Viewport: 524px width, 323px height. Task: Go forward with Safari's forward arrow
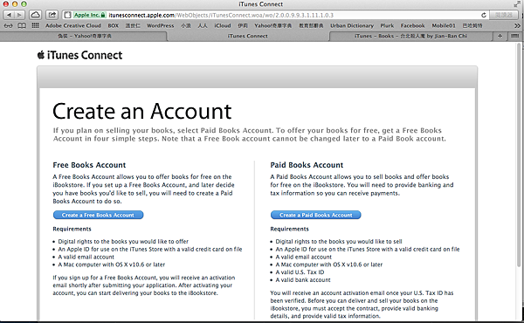click(x=19, y=15)
